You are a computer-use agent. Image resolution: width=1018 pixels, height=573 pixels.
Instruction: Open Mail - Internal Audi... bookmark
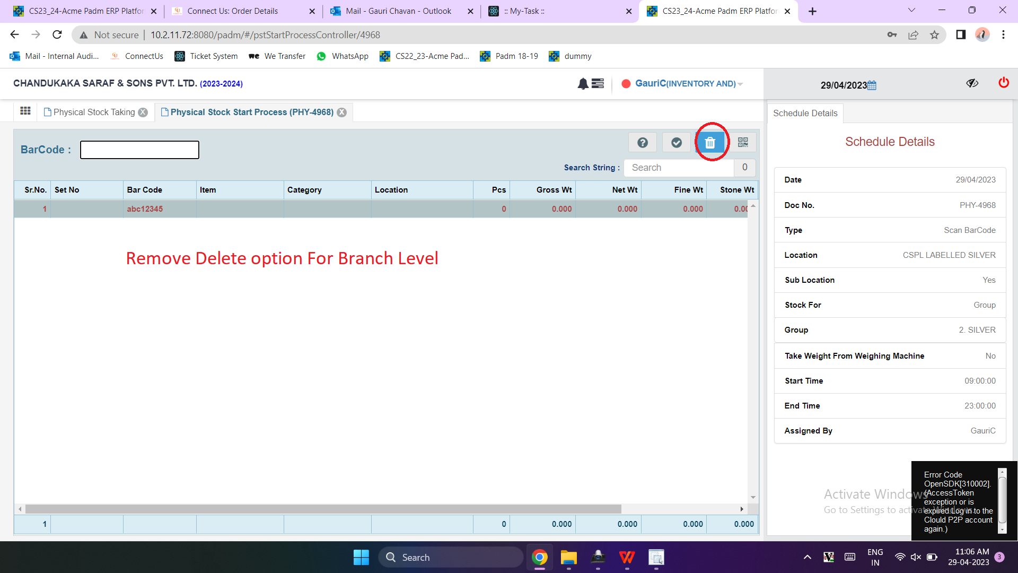tap(54, 56)
